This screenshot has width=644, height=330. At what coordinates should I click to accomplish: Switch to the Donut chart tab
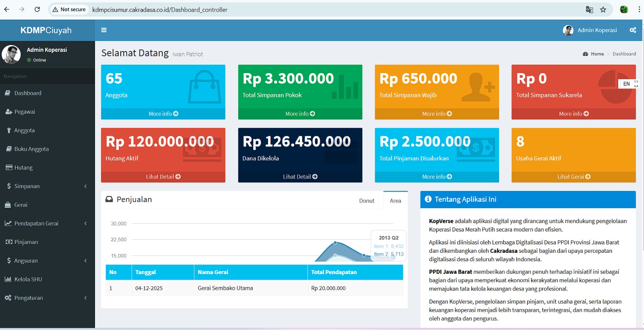point(366,201)
